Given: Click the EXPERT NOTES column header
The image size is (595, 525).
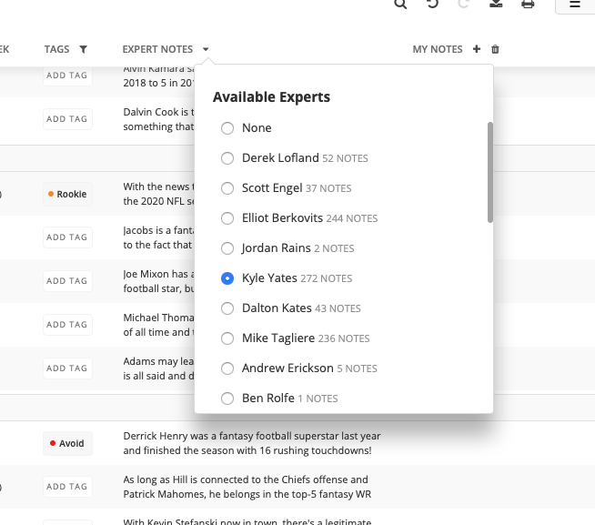Looking at the screenshot, I should coord(157,49).
